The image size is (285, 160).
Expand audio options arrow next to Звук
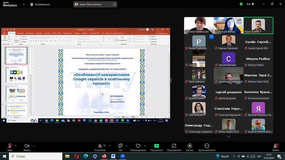[x=16, y=146]
